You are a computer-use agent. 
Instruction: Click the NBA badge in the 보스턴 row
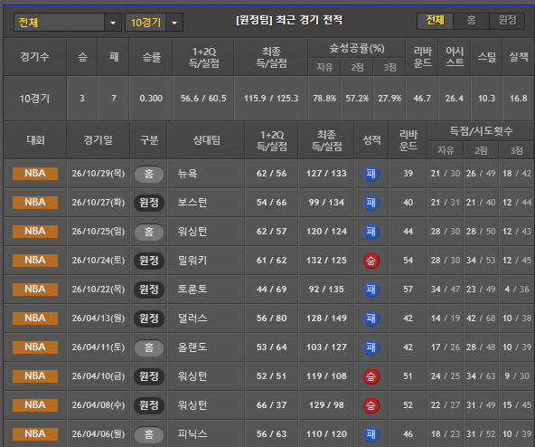pos(35,203)
